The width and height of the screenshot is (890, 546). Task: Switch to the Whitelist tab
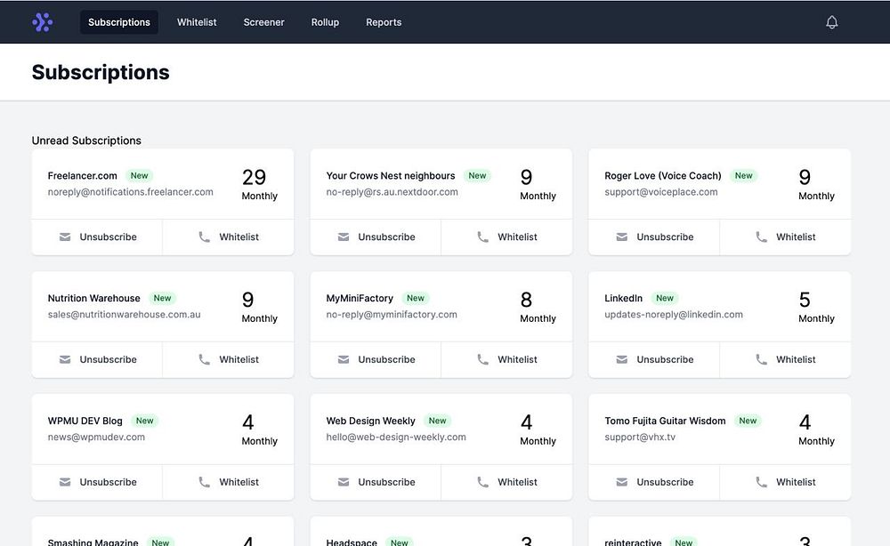(197, 22)
